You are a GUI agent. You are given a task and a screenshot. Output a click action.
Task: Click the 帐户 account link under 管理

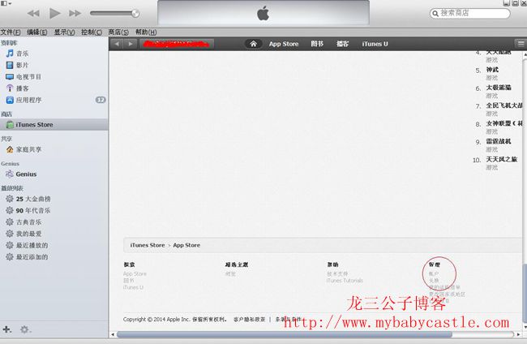pos(434,273)
